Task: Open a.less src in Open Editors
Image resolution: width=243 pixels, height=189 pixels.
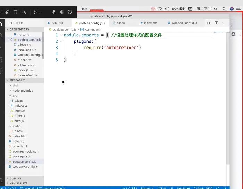Action: [23, 45]
